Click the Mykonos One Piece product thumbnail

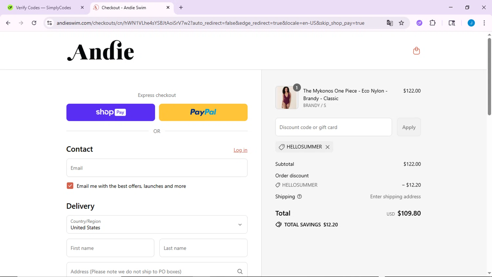[x=287, y=98]
